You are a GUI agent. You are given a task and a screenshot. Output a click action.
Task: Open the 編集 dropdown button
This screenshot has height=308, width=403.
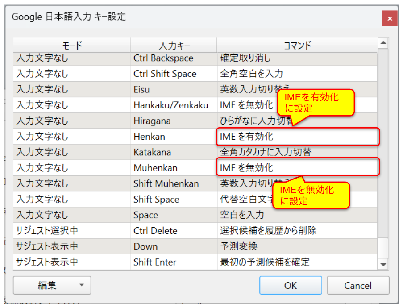(x=52, y=285)
